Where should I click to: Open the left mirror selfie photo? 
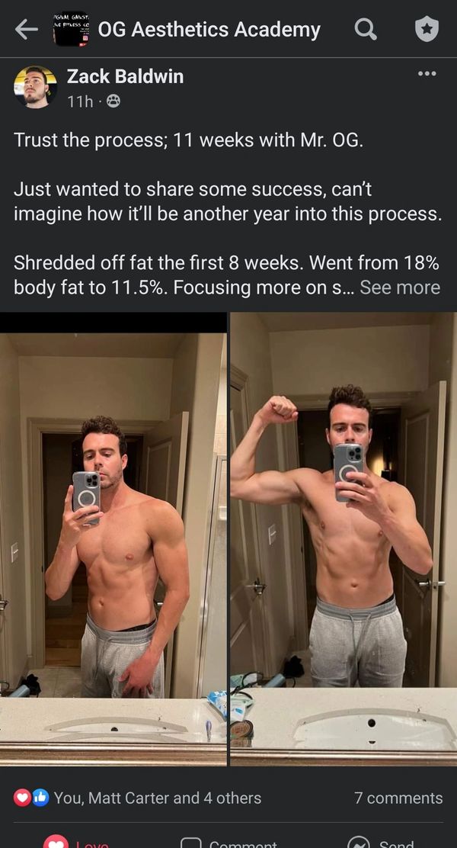[x=113, y=538]
